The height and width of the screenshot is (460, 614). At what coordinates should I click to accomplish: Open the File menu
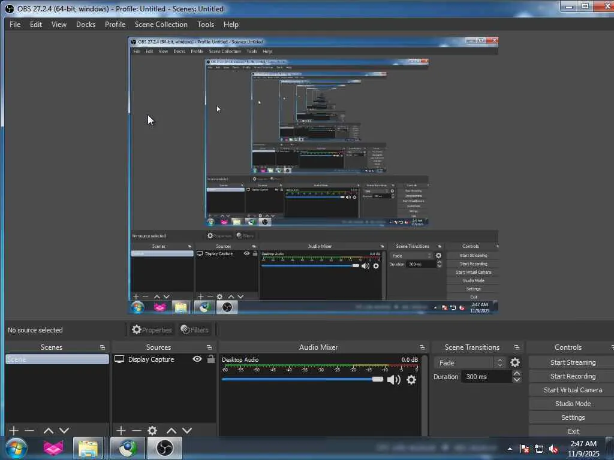(x=15, y=24)
